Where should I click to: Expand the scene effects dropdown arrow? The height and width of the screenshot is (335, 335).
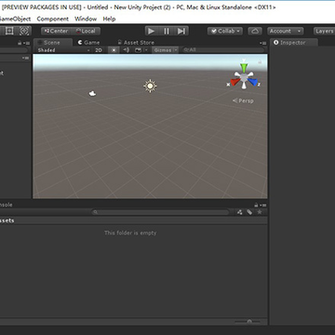tap(146, 50)
